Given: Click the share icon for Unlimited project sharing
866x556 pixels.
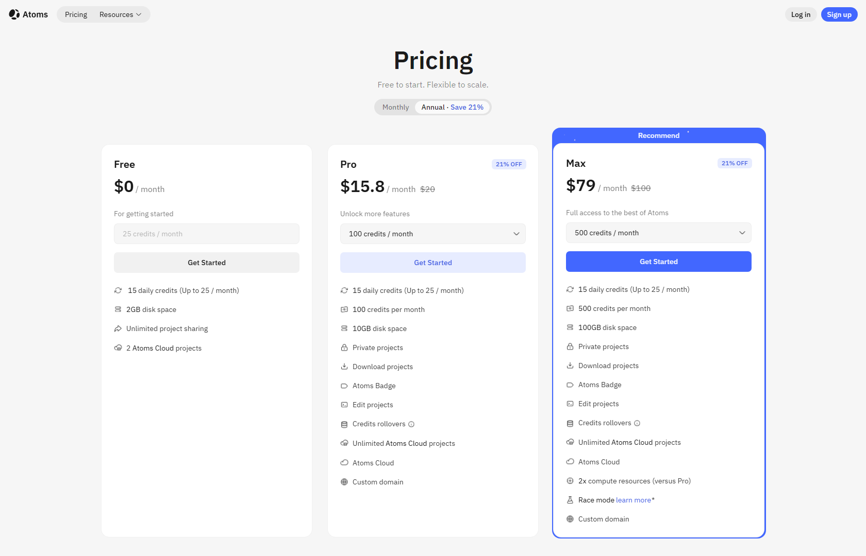Looking at the screenshot, I should click(118, 328).
